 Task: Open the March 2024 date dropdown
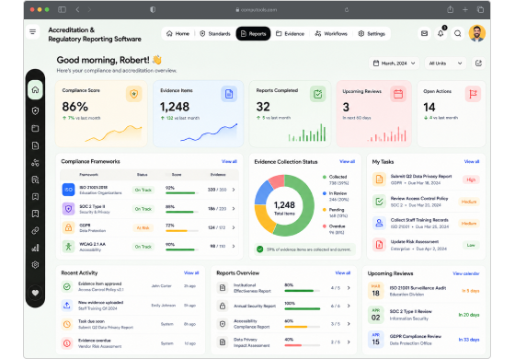395,64
